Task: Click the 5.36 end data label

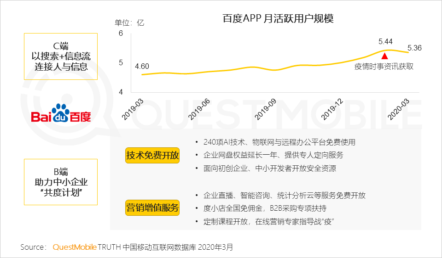Action: pos(414,48)
